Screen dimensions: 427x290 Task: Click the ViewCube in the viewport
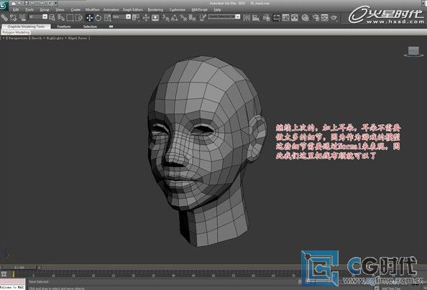[413, 51]
